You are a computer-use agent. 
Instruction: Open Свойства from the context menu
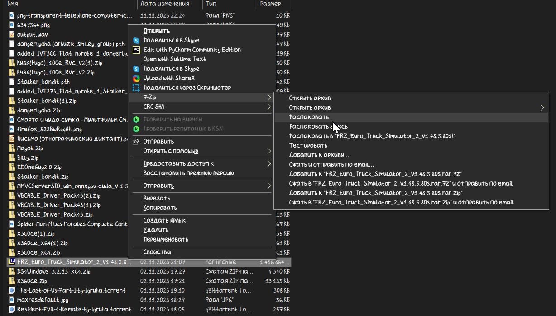pyautogui.click(x=157, y=252)
